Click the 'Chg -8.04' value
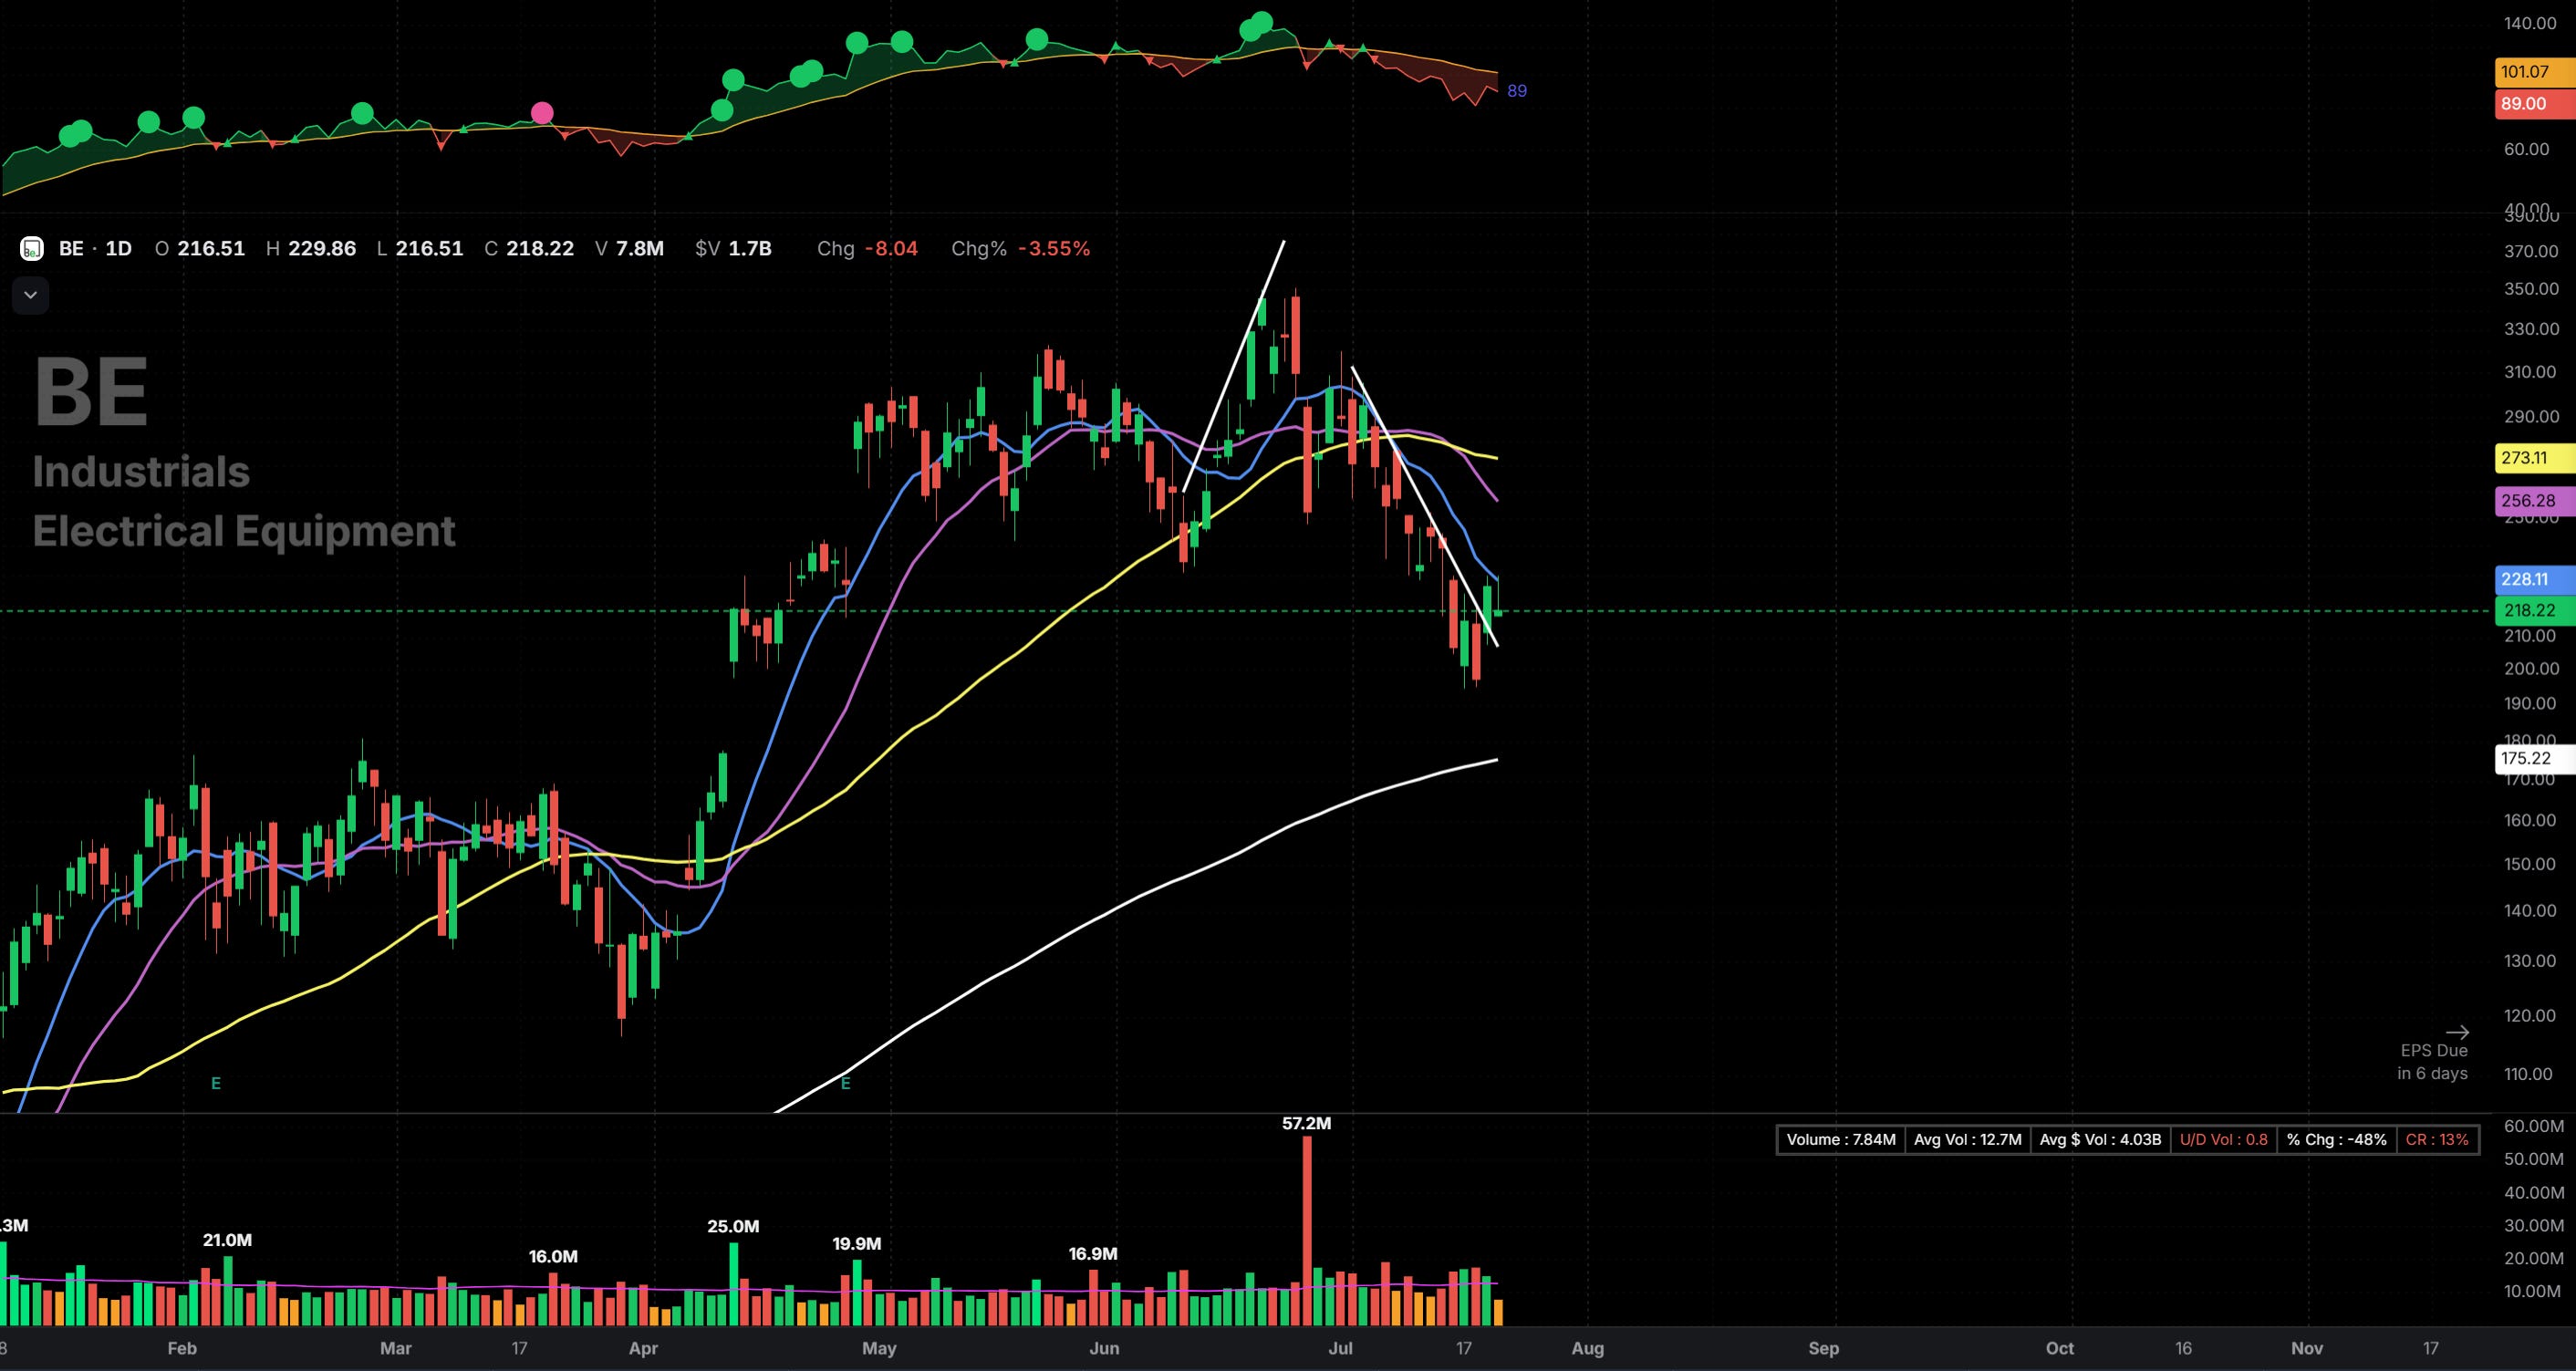Viewport: 2576px width, 1371px height. point(867,248)
